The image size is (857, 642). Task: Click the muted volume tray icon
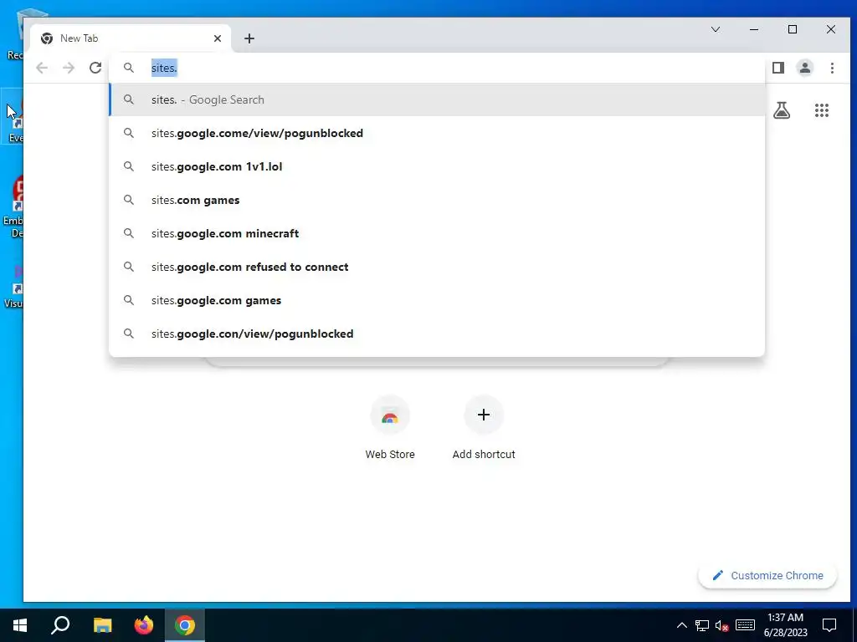[721, 625]
